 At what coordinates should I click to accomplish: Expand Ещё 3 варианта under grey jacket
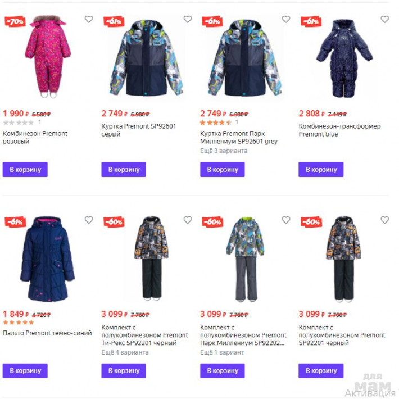[224, 151]
